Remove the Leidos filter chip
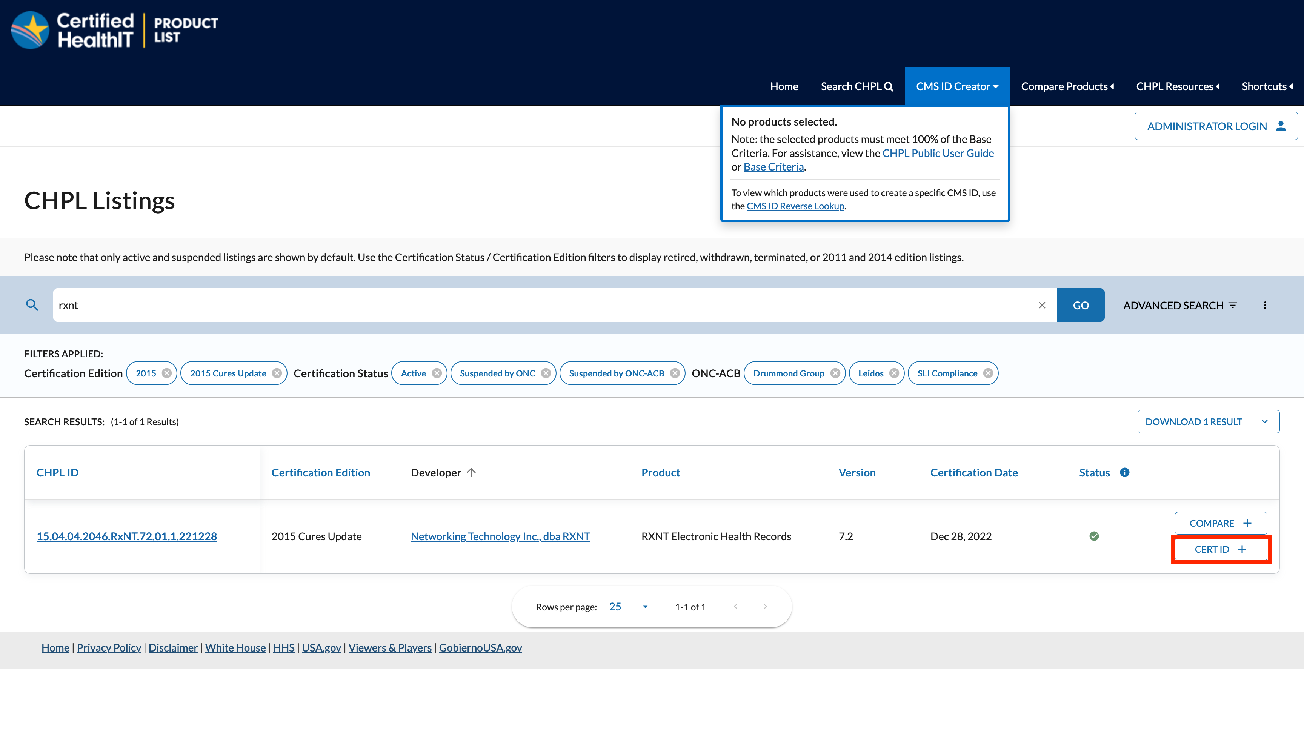 pos(894,373)
